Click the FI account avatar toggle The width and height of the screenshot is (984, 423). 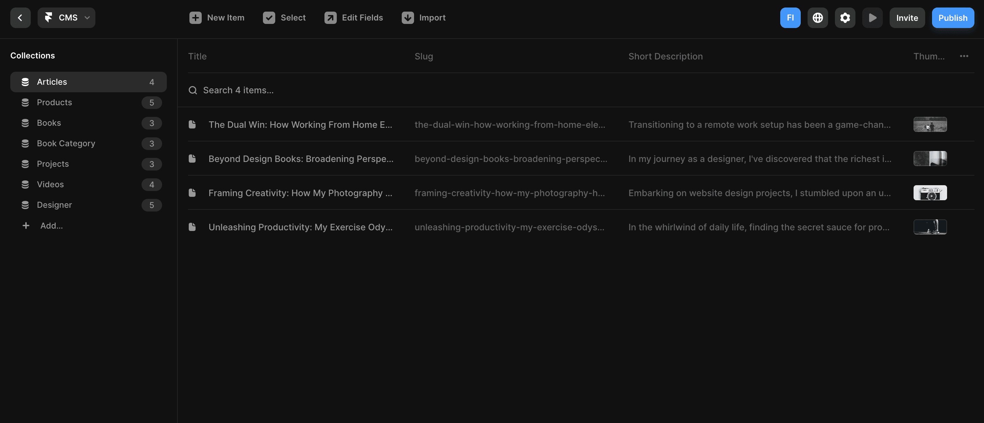[790, 17]
